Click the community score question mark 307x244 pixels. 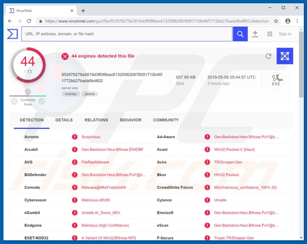28,91
